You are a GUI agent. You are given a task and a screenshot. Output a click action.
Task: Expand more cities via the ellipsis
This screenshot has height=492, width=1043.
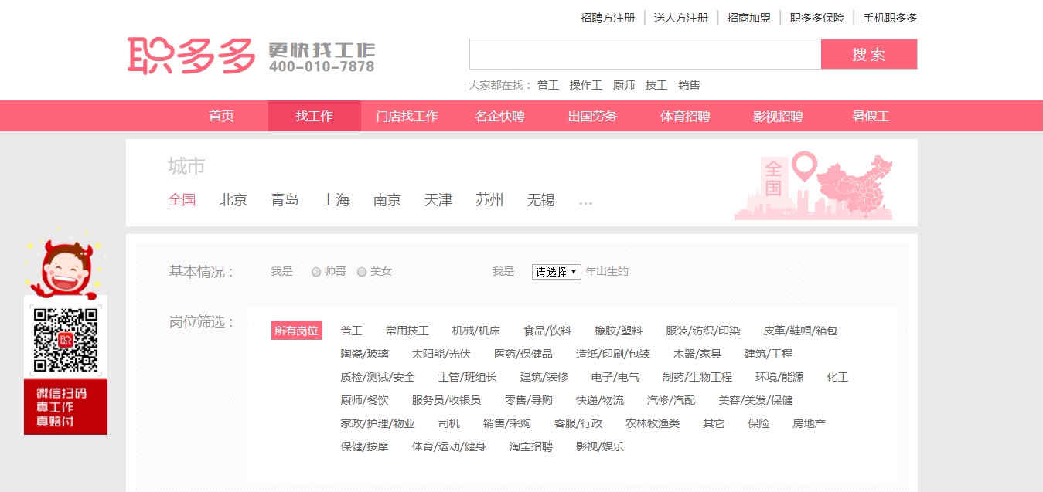point(585,201)
